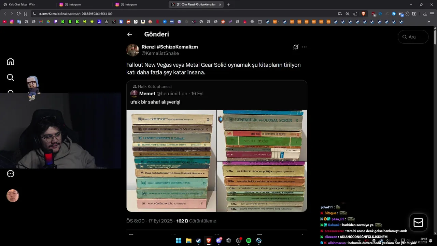Screen dimensions: 437x246
Task: Open the YouTube bookmark
Action: coord(4,22)
